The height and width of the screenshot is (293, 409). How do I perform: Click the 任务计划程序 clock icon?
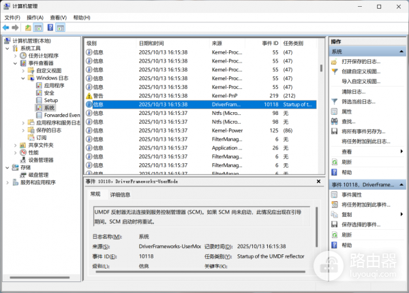23,56
